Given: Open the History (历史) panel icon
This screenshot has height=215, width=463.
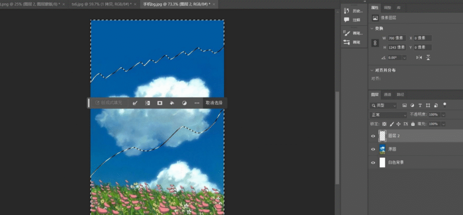Looking at the screenshot, I should [x=347, y=11].
